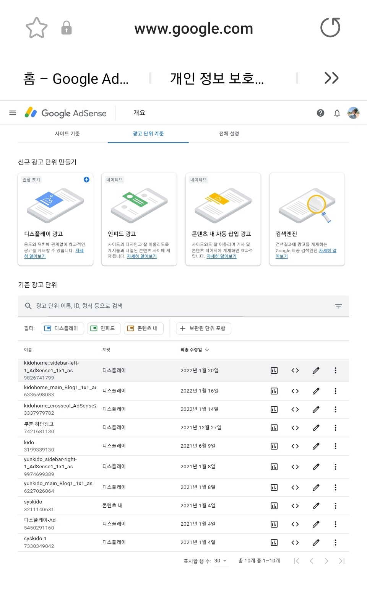This screenshot has width=367, height=593.
Task: Select ad unit name kidohome_crosscol_AdSense2
Action: tap(60, 406)
